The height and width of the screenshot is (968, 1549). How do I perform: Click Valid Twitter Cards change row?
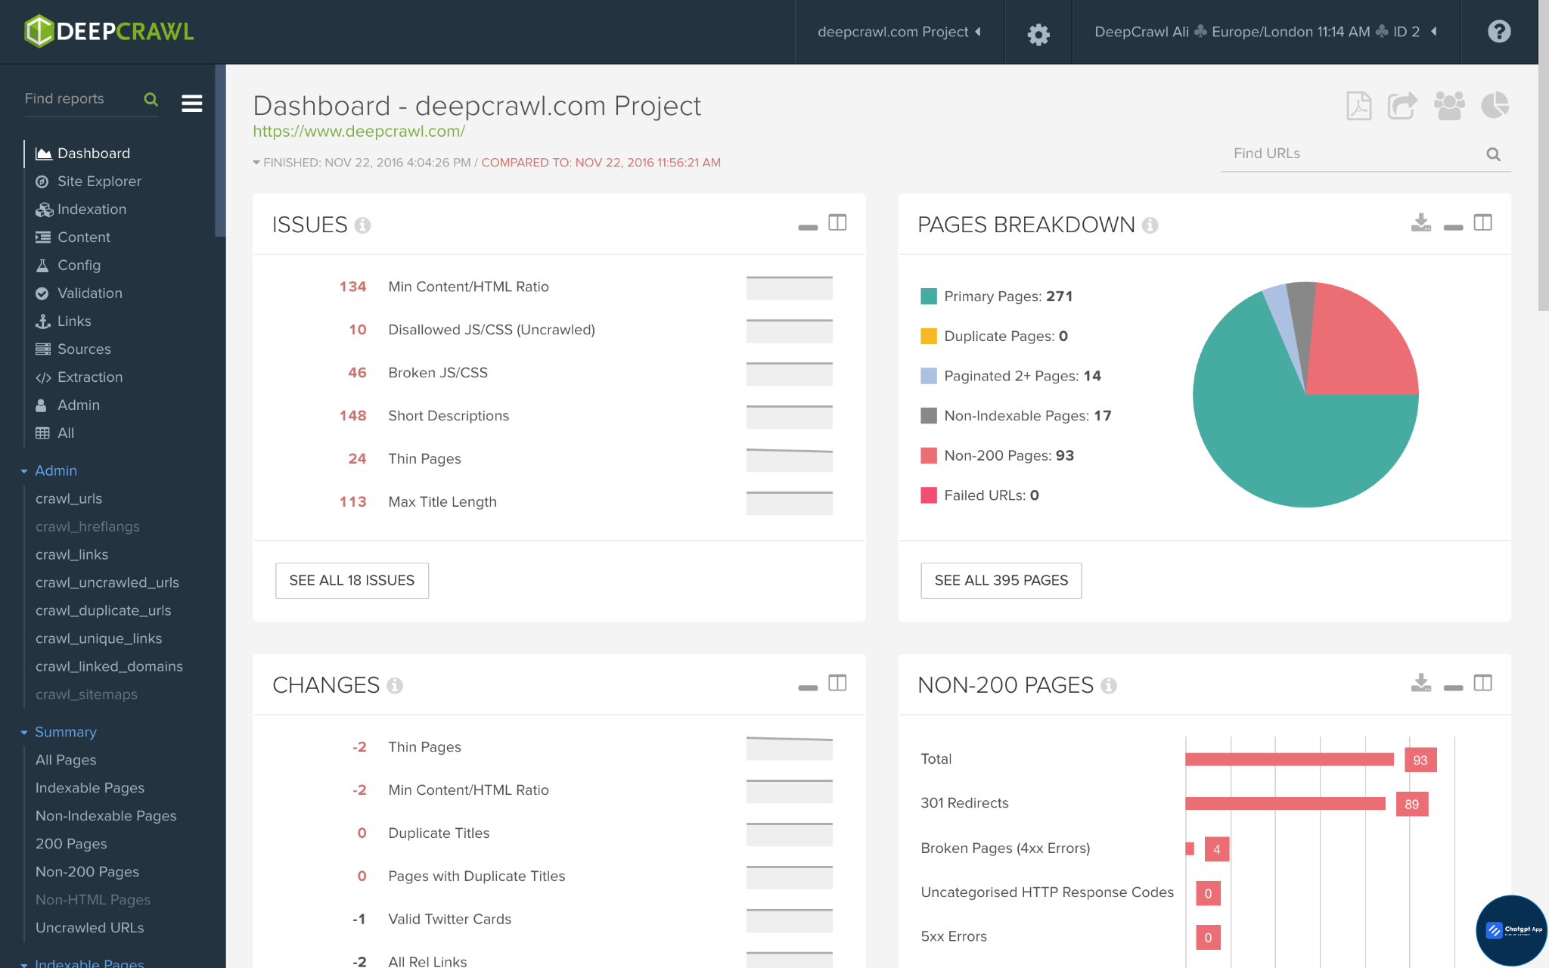[x=560, y=920]
